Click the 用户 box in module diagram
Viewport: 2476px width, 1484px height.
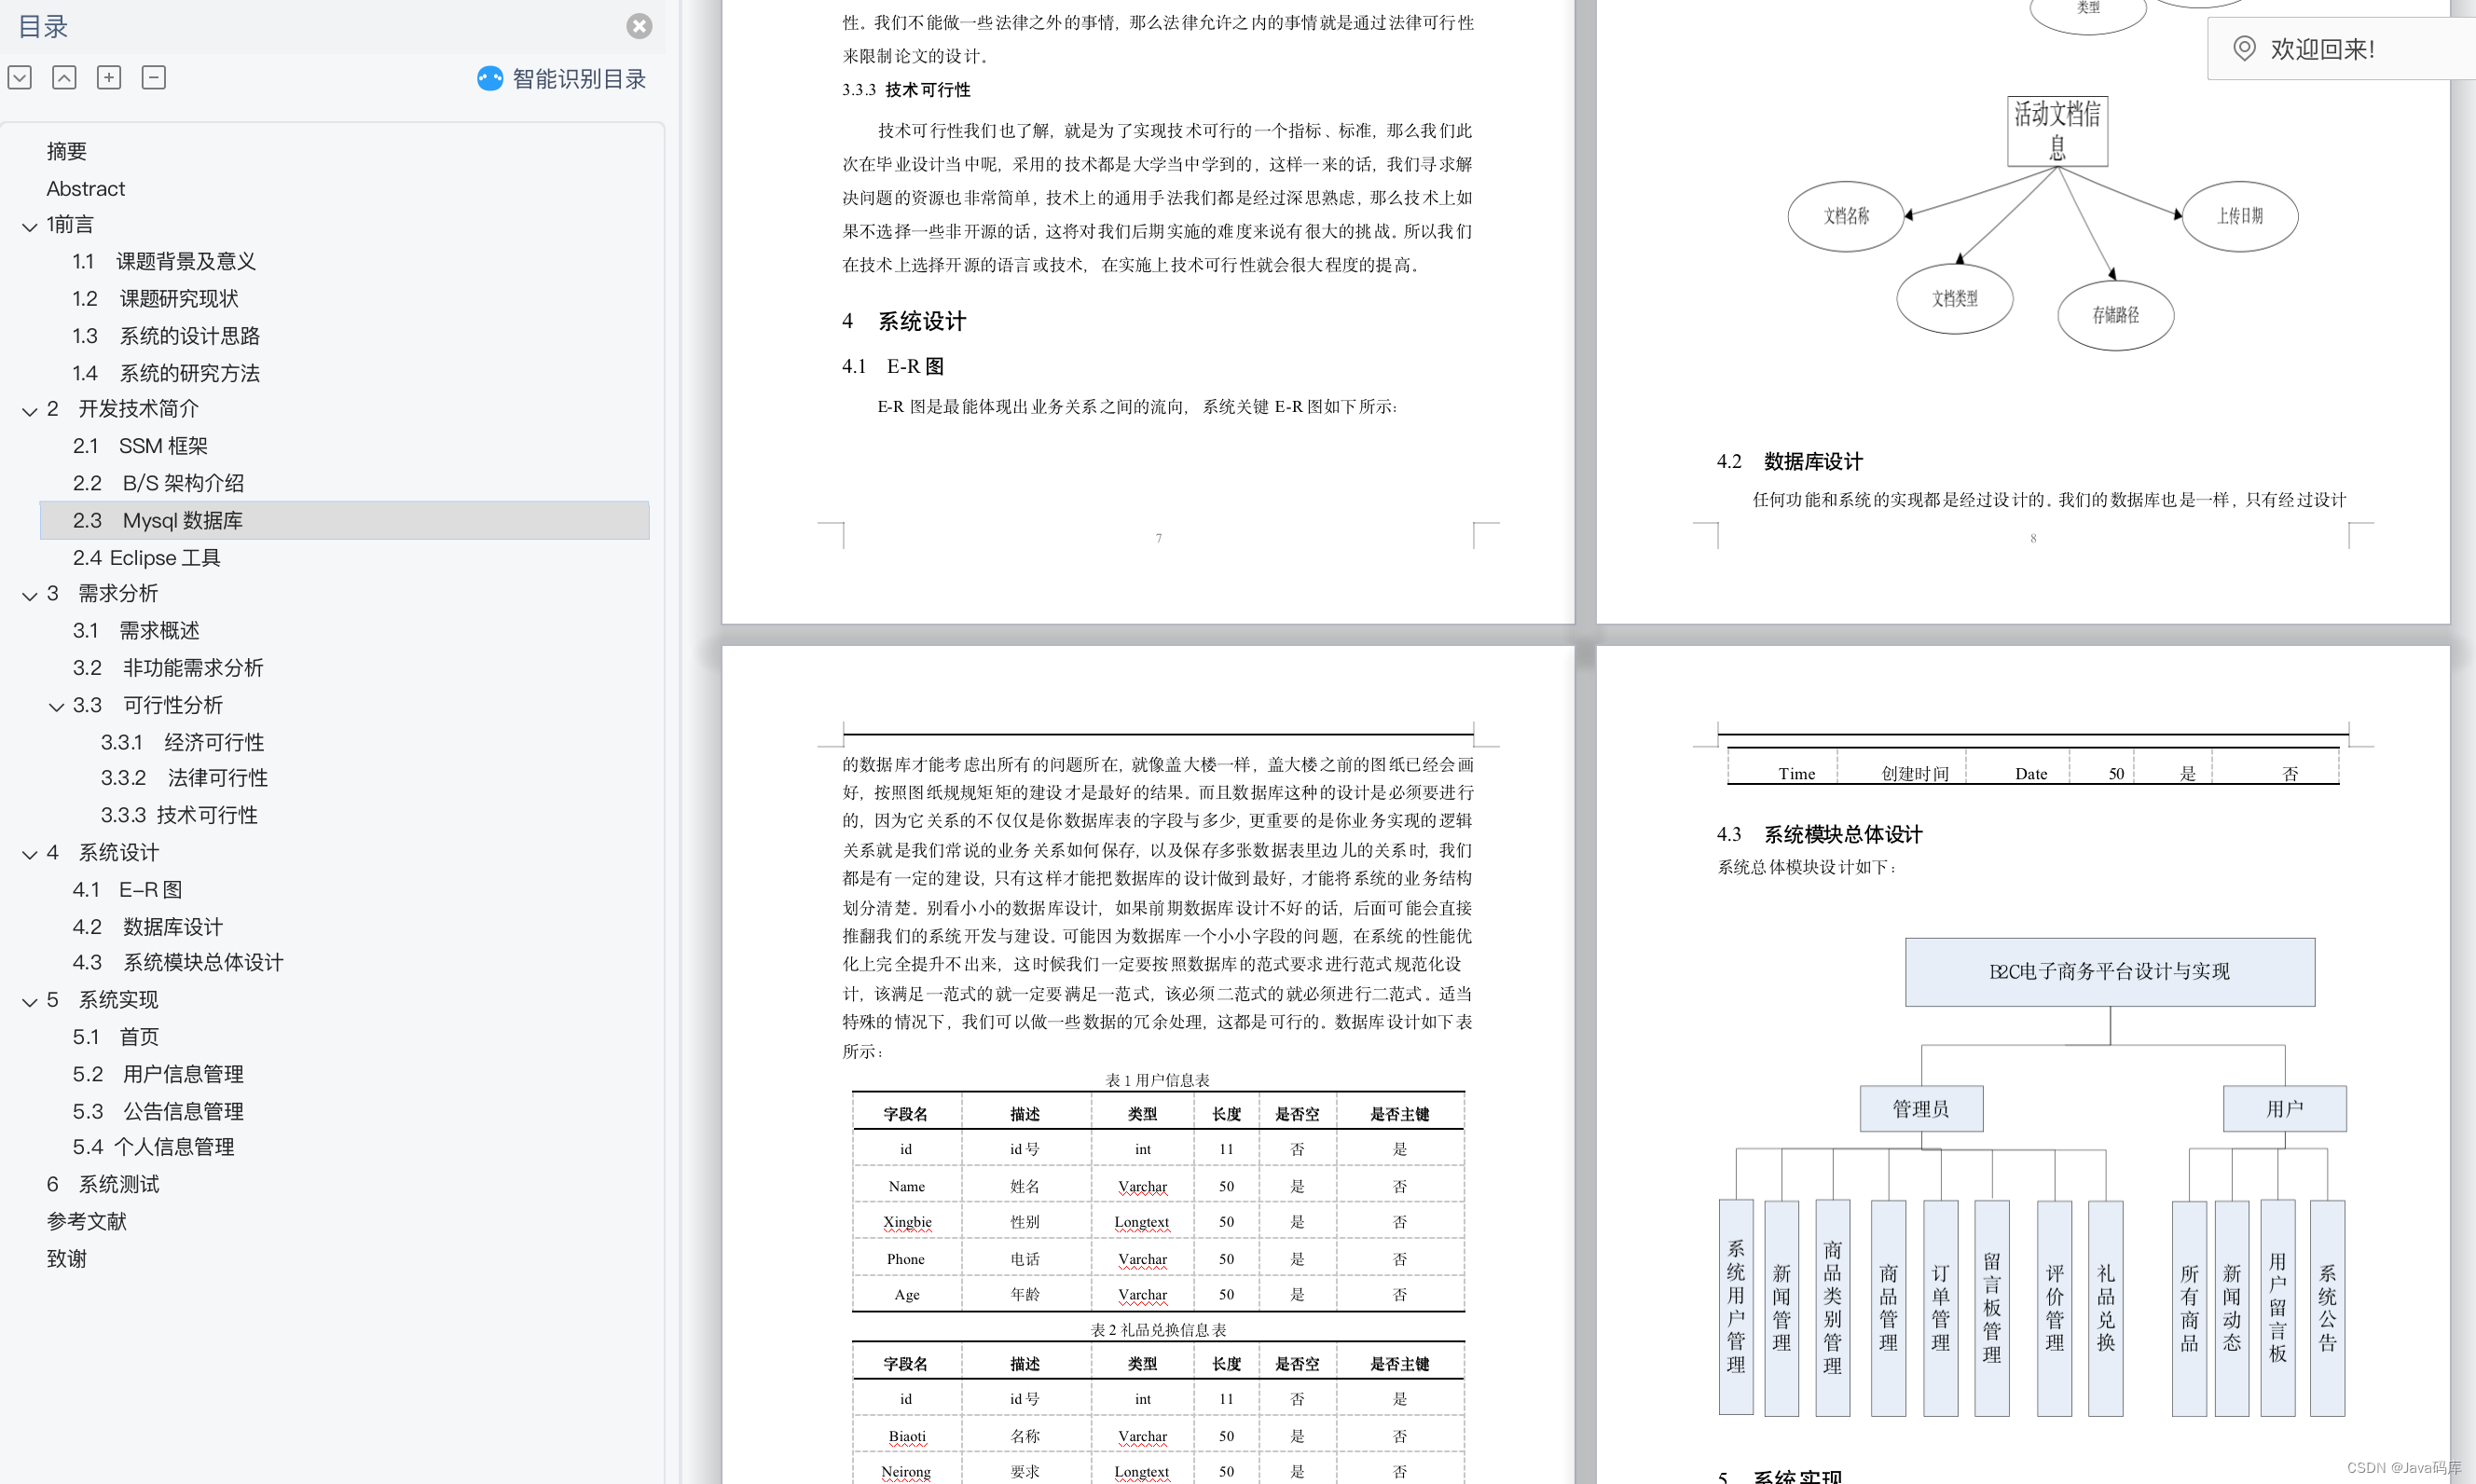click(x=2284, y=1108)
